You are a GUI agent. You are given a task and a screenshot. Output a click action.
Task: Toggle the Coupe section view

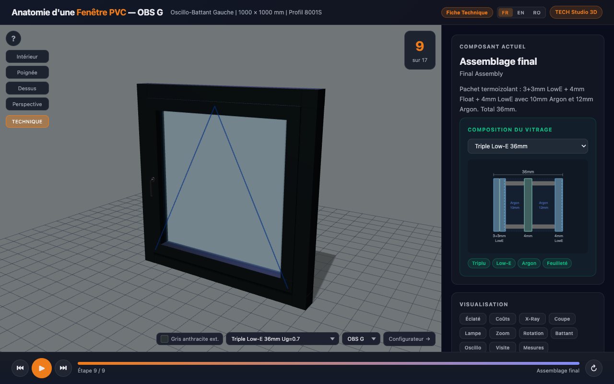click(562, 319)
